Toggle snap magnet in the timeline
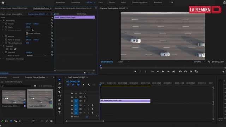 coord(73,85)
